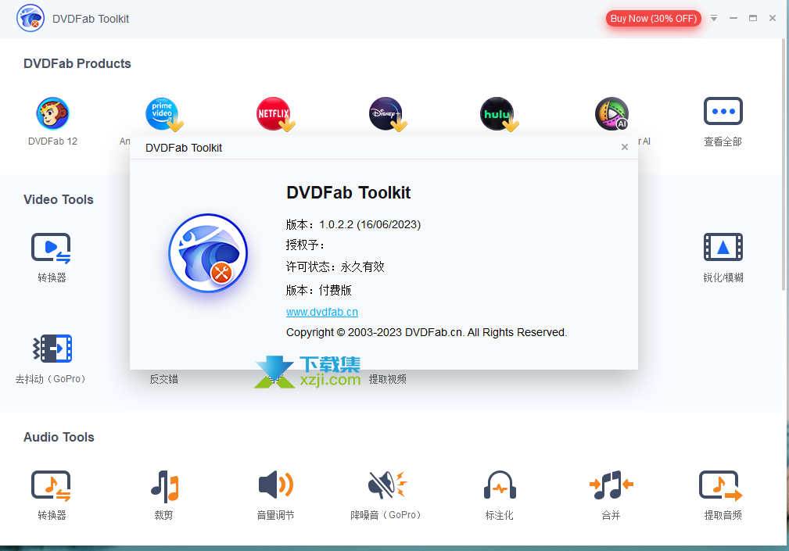The image size is (789, 551).
Task: Open the 标注化 normalize audio tool
Action: [500, 485]
